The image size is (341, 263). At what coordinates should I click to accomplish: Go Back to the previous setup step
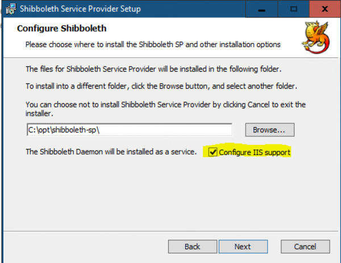click(193, 247)
